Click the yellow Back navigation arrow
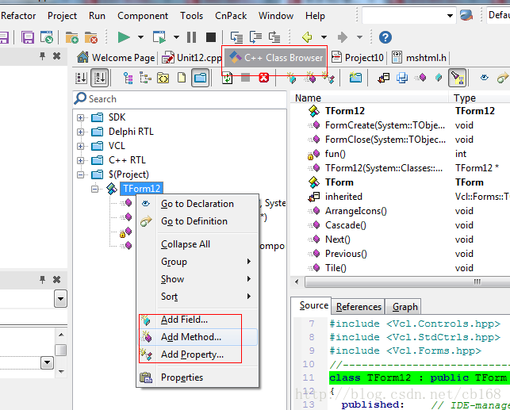Image resolution: width=510 pixels, height=410 pixels. click(307, 37)
